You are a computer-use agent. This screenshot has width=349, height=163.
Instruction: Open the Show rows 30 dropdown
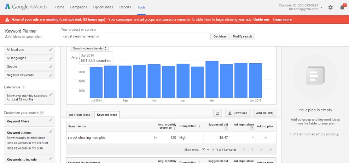click(205, 150)
